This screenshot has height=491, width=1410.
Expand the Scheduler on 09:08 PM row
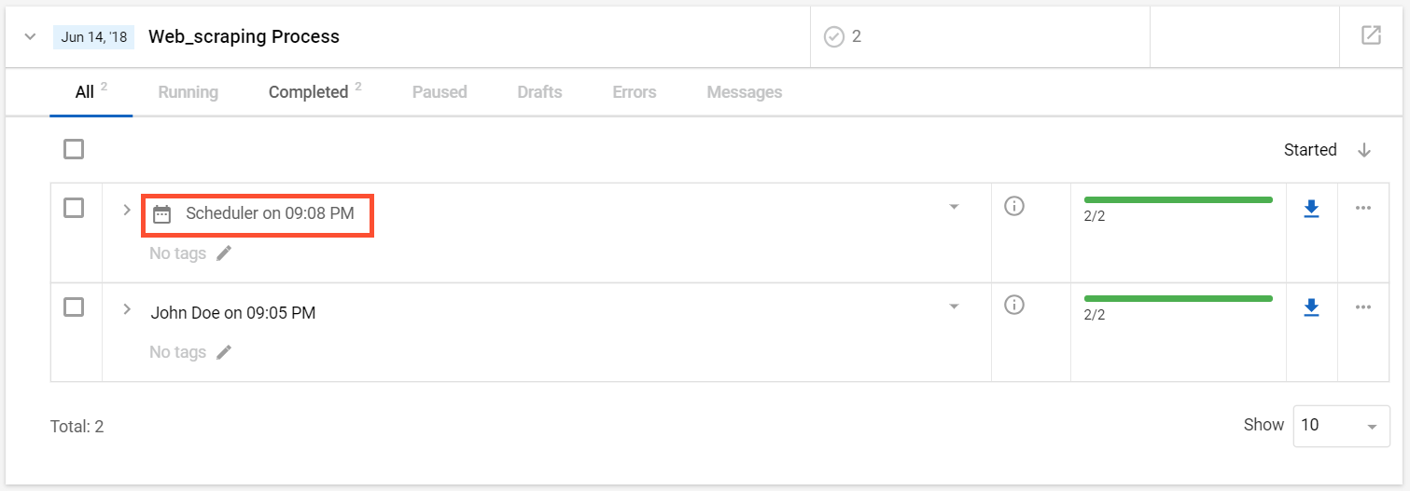click(x=127, y=210)
